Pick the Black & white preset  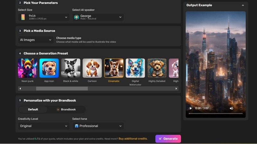coord(71,68)
